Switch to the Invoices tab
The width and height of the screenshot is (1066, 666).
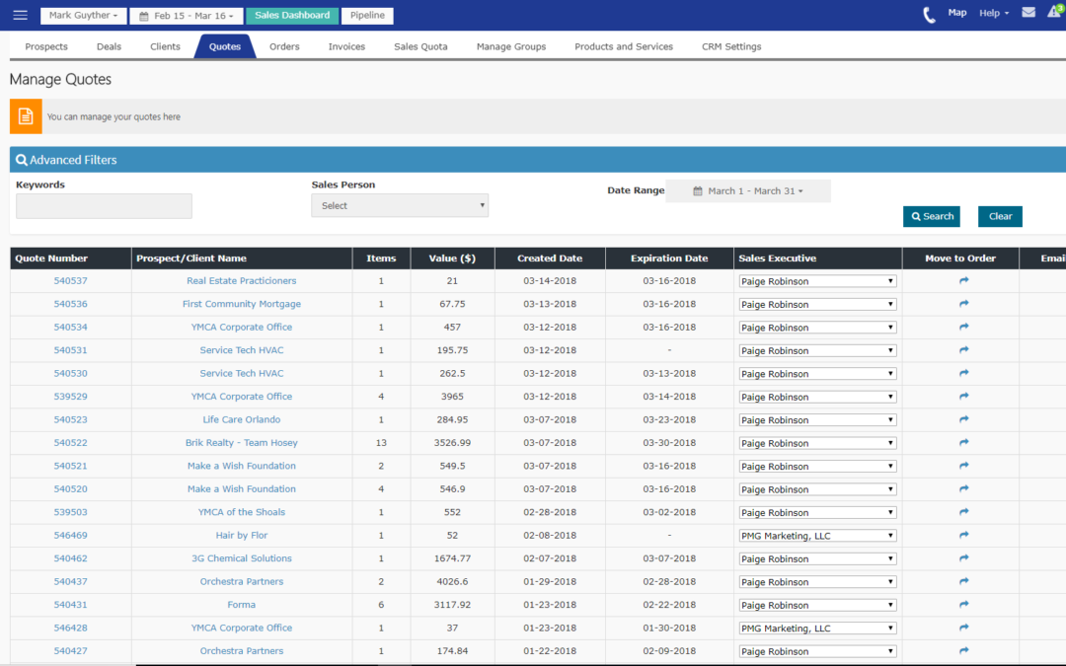click(x=346, y=46)
